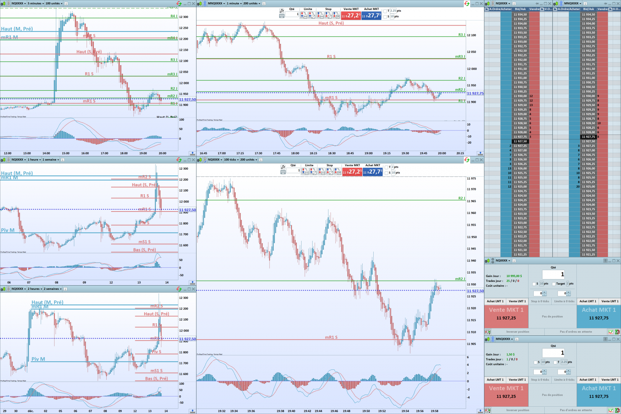Click left Achat LMT 1 in MNQXXXX order panel
Image resolution: width=621 pixels, height=414 pixels.
click(495, 380)
